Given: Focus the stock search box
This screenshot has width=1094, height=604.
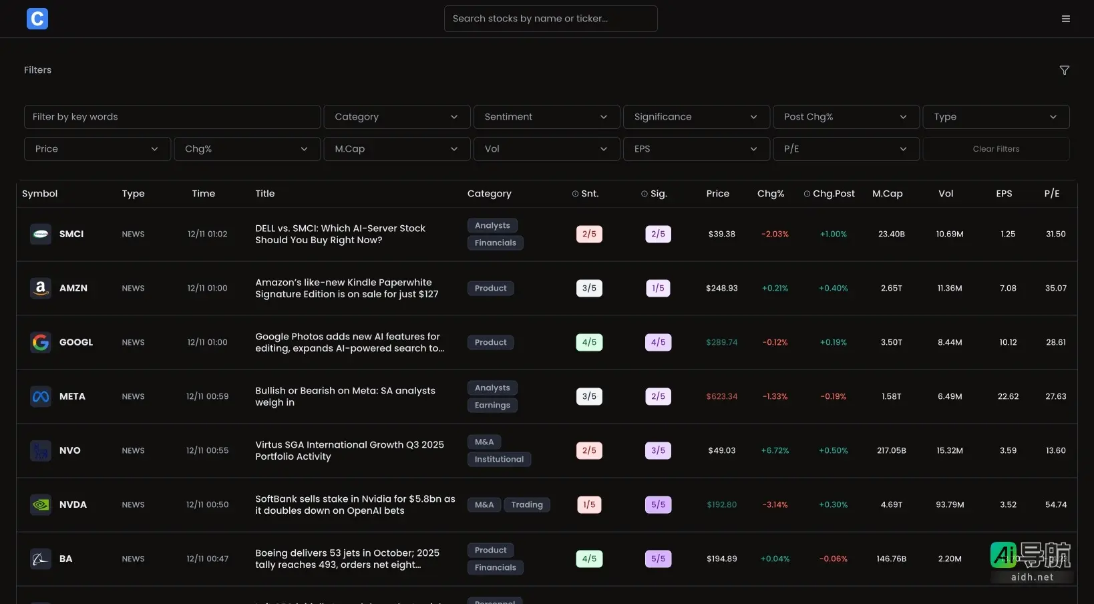Looking at the screenshot, I should click(x=550, y=19).
